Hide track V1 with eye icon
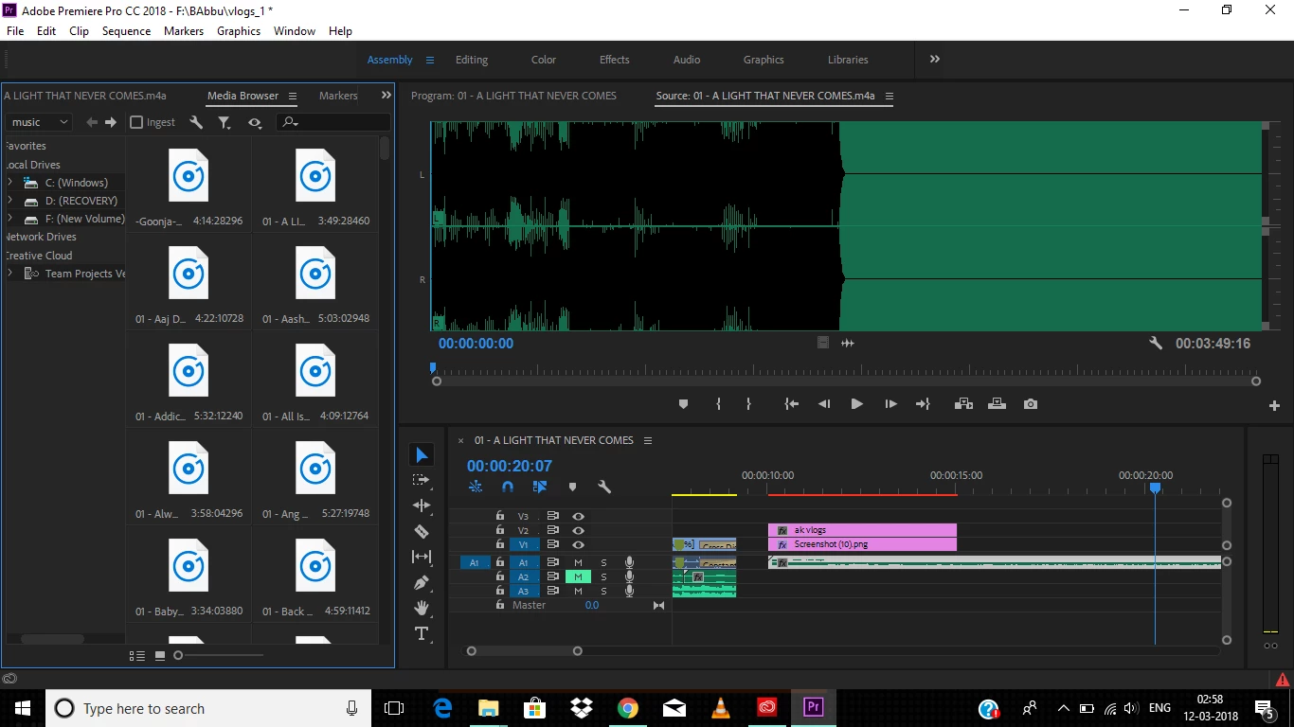The width and height of the screenshot is (1294, 727). click(578, 545)
